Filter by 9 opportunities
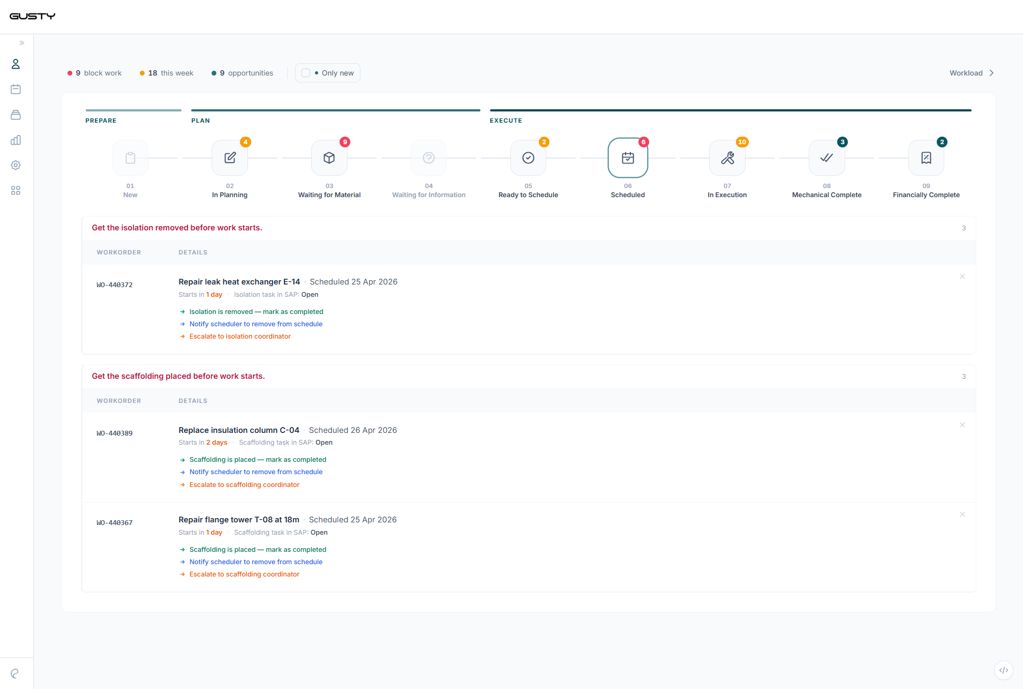The height and width of the screenshot is (689, 1023). point(242,73)
